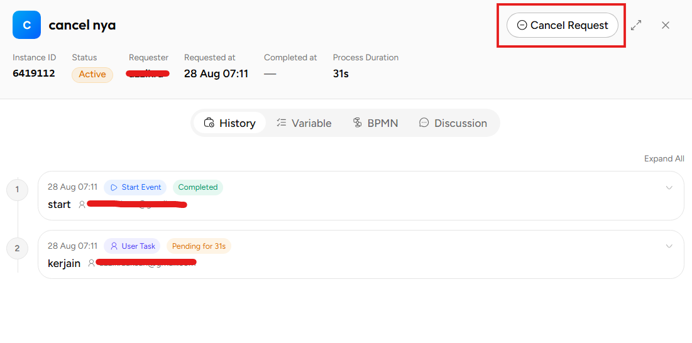Click the Active status badge
Screen dimensions: 692x343
click(x=92, y=75)
